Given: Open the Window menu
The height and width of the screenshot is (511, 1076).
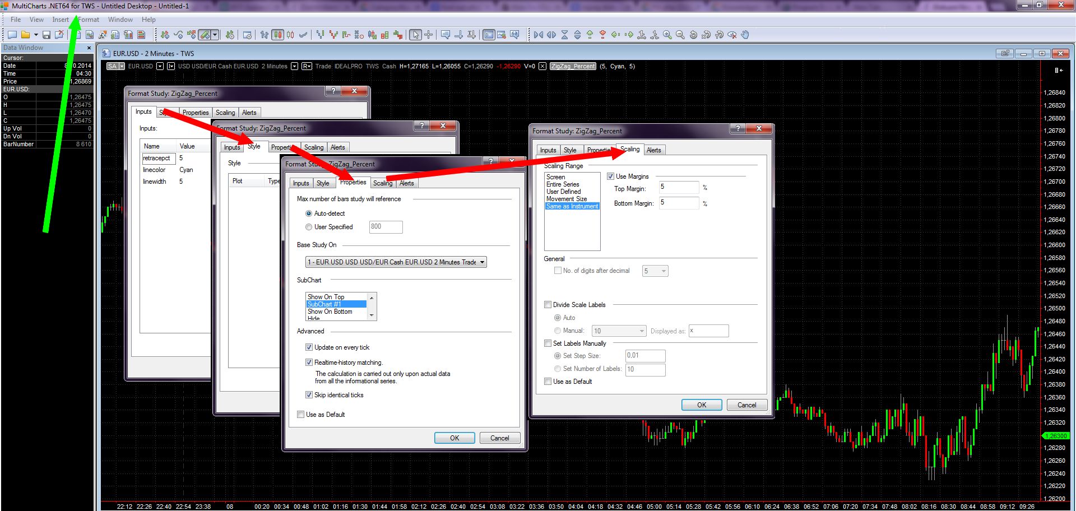Looking at the screenshot, I should [x=120, y=20].
